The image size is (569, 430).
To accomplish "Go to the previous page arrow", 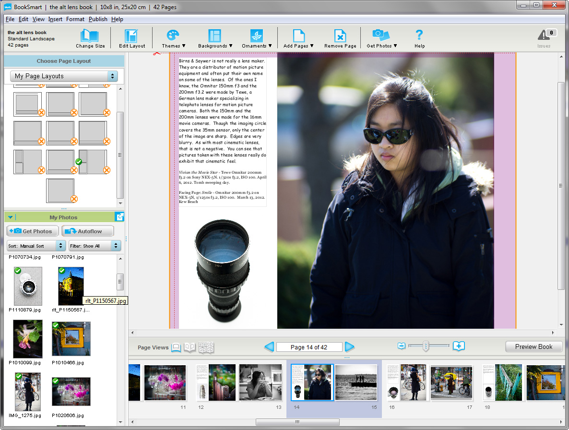I will pyautogui.click(x=269, y=347).
